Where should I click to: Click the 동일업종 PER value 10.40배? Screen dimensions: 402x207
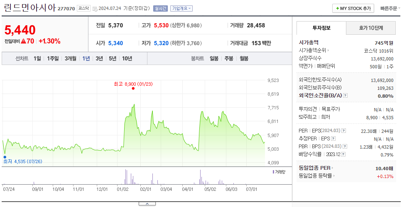click(384, 168)
